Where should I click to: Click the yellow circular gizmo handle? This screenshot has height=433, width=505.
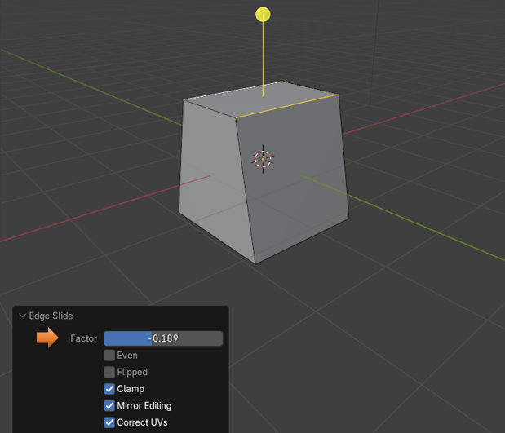(x=263, y=14)
